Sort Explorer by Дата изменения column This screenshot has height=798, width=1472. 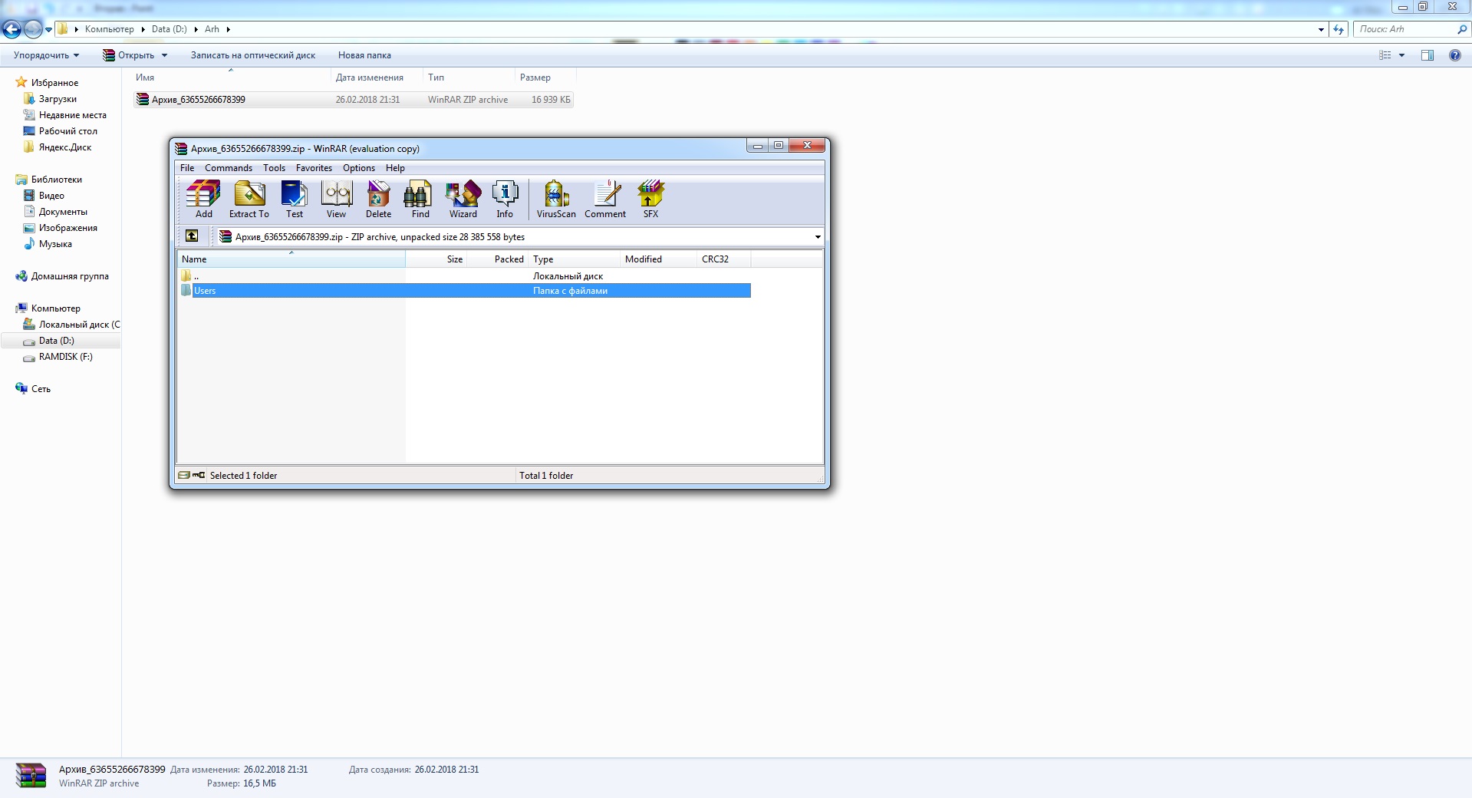(x=377, y=77)
